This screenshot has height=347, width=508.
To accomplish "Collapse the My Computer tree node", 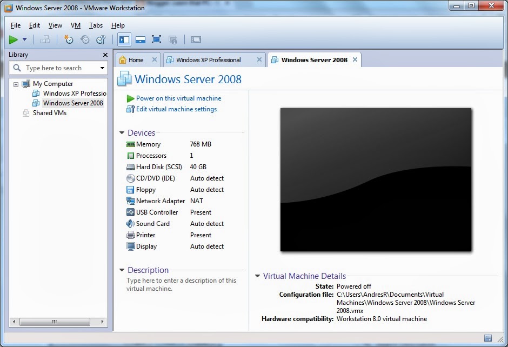I will (16, 84).
